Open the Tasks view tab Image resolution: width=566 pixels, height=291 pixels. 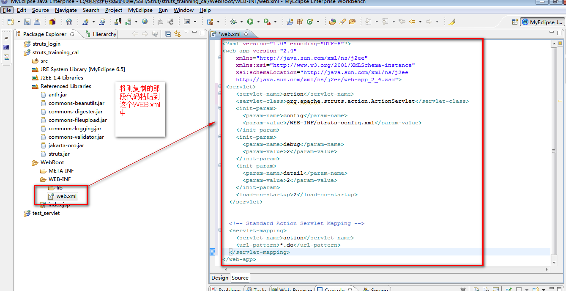(x=257, y=288)
